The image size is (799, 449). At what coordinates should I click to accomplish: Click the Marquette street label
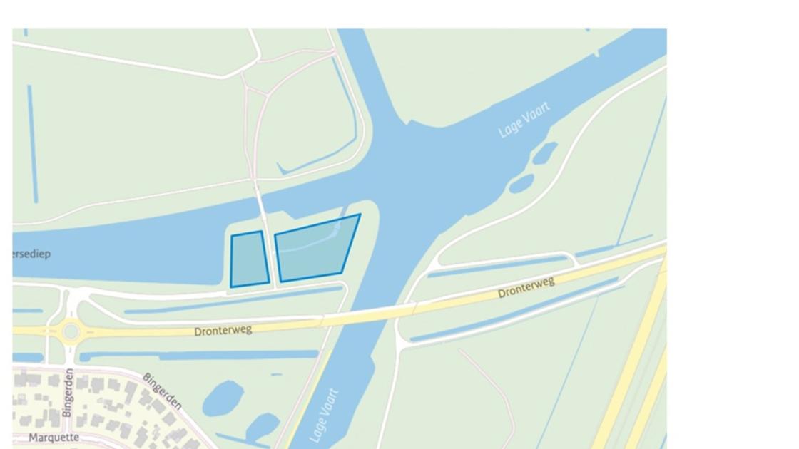click(54, 438)
